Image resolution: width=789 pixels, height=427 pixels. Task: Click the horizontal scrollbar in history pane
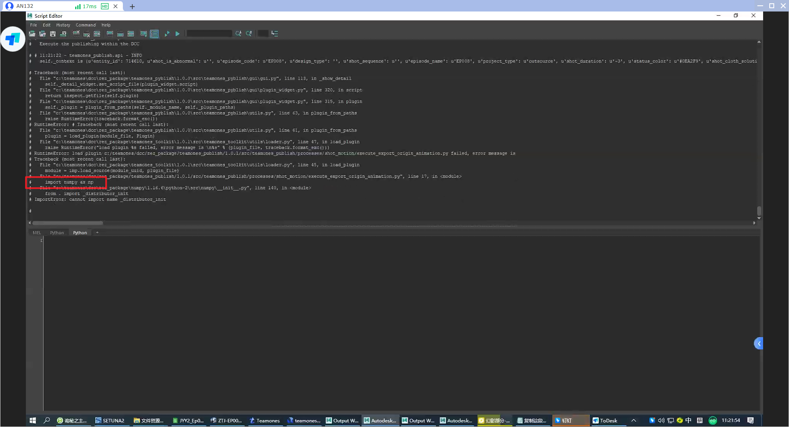pyautogui.click(x=68, y=223)
